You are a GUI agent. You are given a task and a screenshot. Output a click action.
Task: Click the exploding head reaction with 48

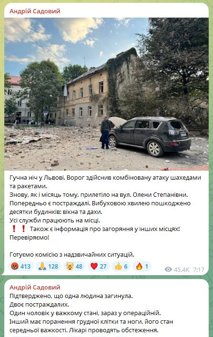pyautogui.click(x=74, y=267)
